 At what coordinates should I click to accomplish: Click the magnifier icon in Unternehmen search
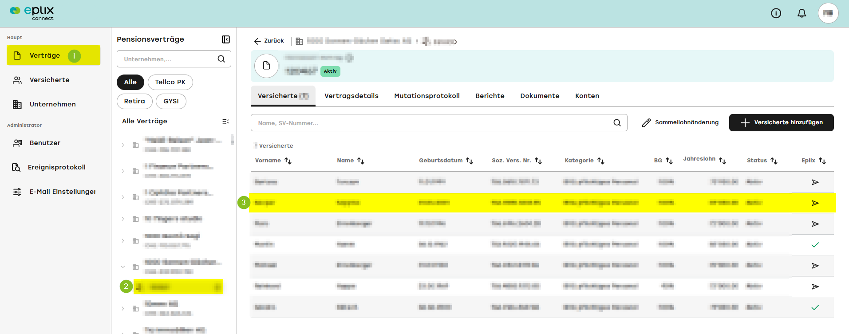coord(221,59)
